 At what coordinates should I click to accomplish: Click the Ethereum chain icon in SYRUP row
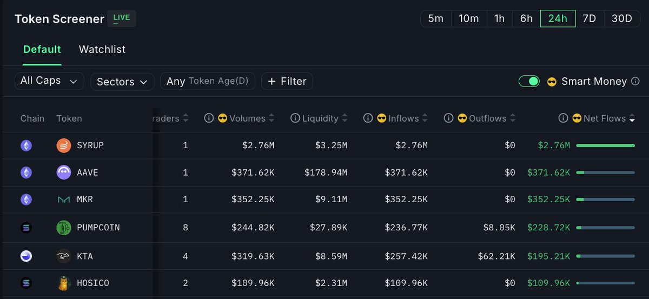point(26,145)
